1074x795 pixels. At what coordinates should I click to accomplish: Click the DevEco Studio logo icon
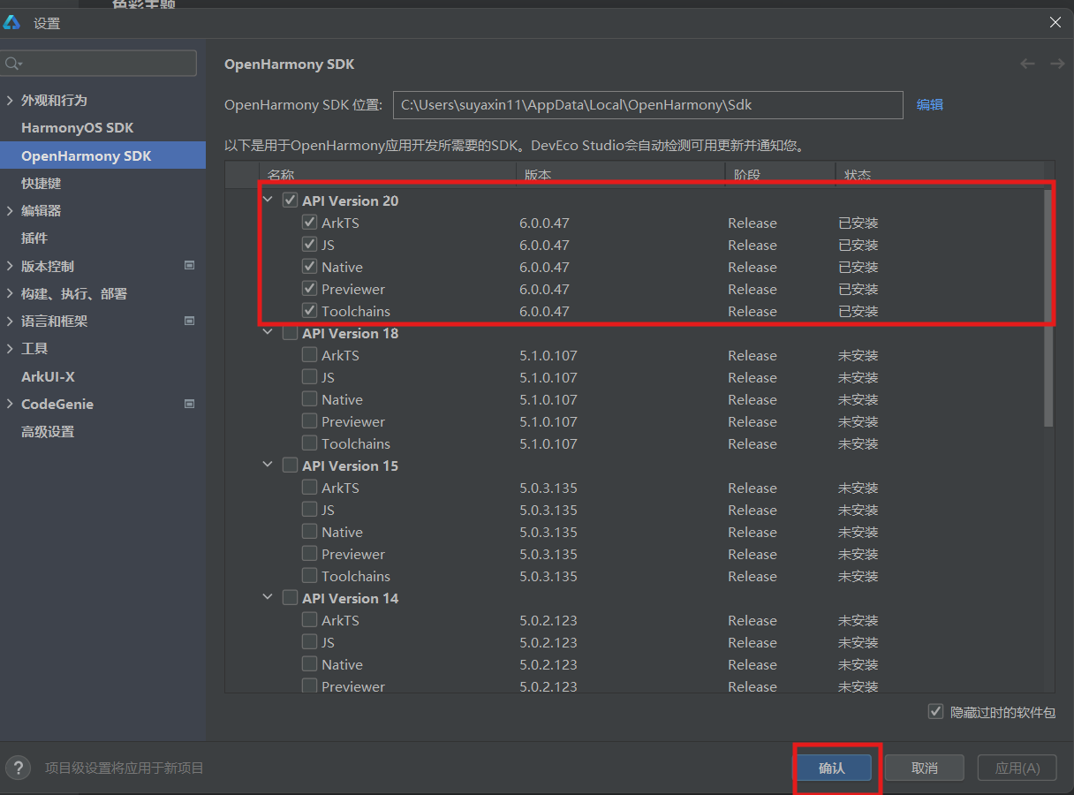point(12,23)
